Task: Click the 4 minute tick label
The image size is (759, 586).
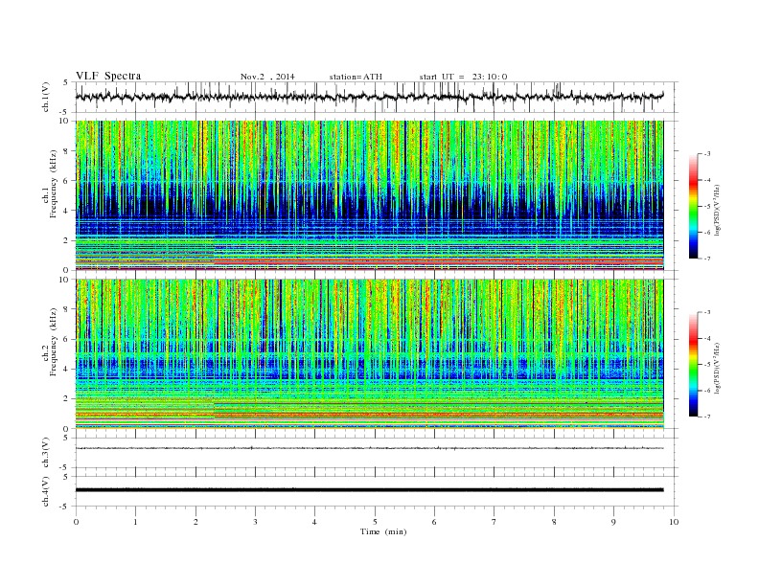Action: pos(314,522)
